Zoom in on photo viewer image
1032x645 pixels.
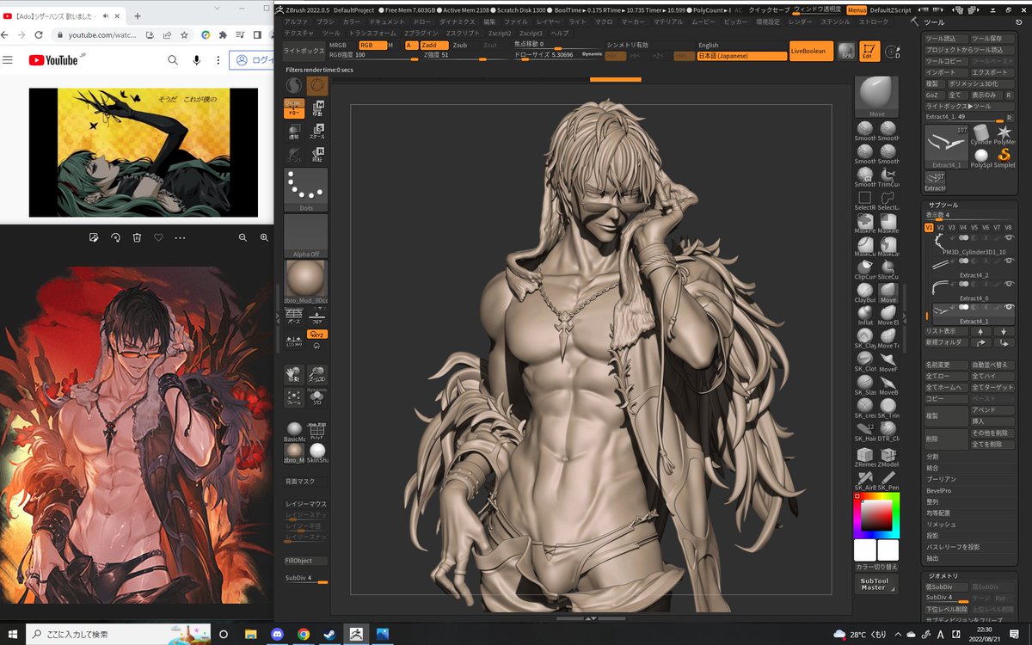[x=264, y=236]
